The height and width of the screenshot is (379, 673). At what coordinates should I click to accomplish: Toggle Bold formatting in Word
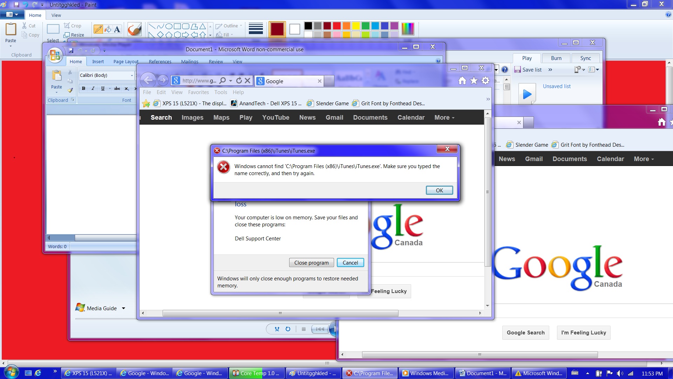point(83,88)
